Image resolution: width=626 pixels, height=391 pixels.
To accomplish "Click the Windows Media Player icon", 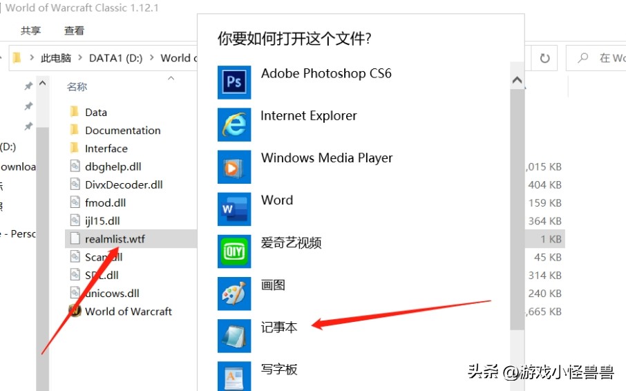I will pos(234,166).
